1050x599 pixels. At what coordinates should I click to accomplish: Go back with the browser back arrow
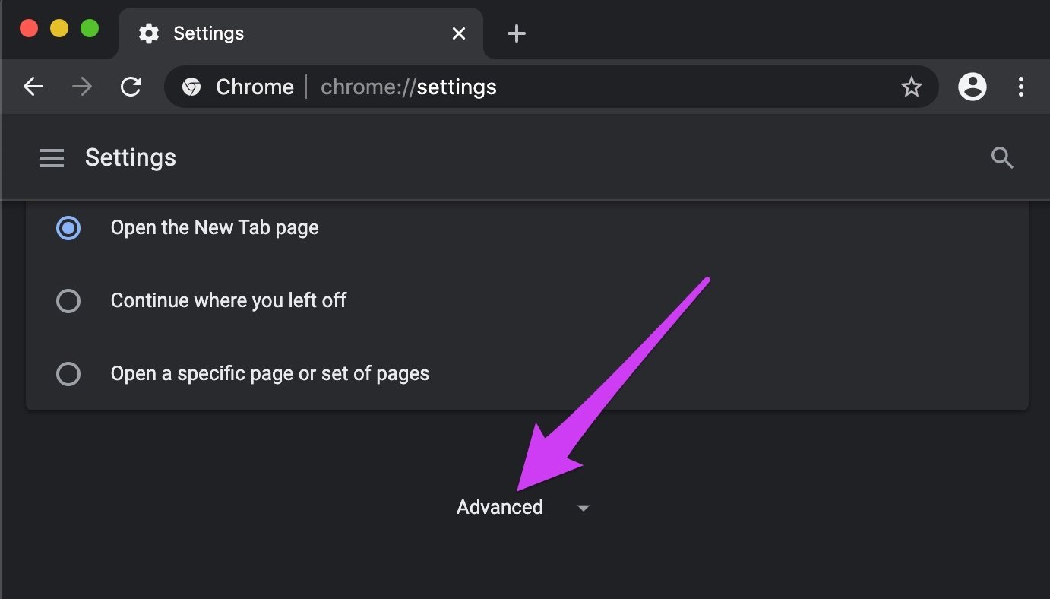click(33, 87)
